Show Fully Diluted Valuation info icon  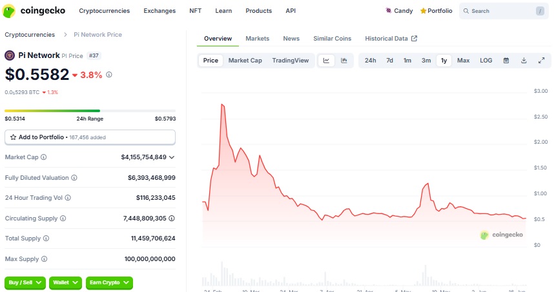pos(74,178)
